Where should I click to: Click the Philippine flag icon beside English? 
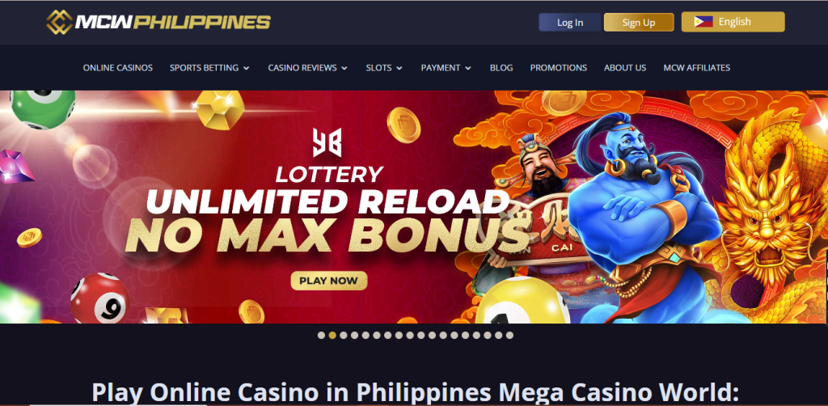(x=703, y=22)
